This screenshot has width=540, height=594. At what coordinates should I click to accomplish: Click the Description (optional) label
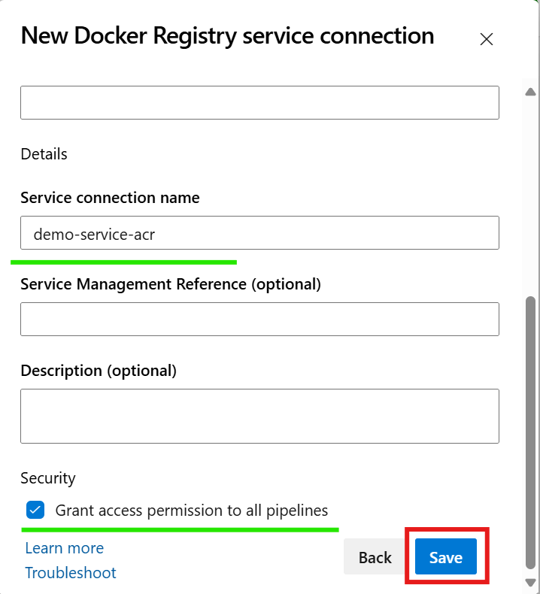(x=99, y=371)
